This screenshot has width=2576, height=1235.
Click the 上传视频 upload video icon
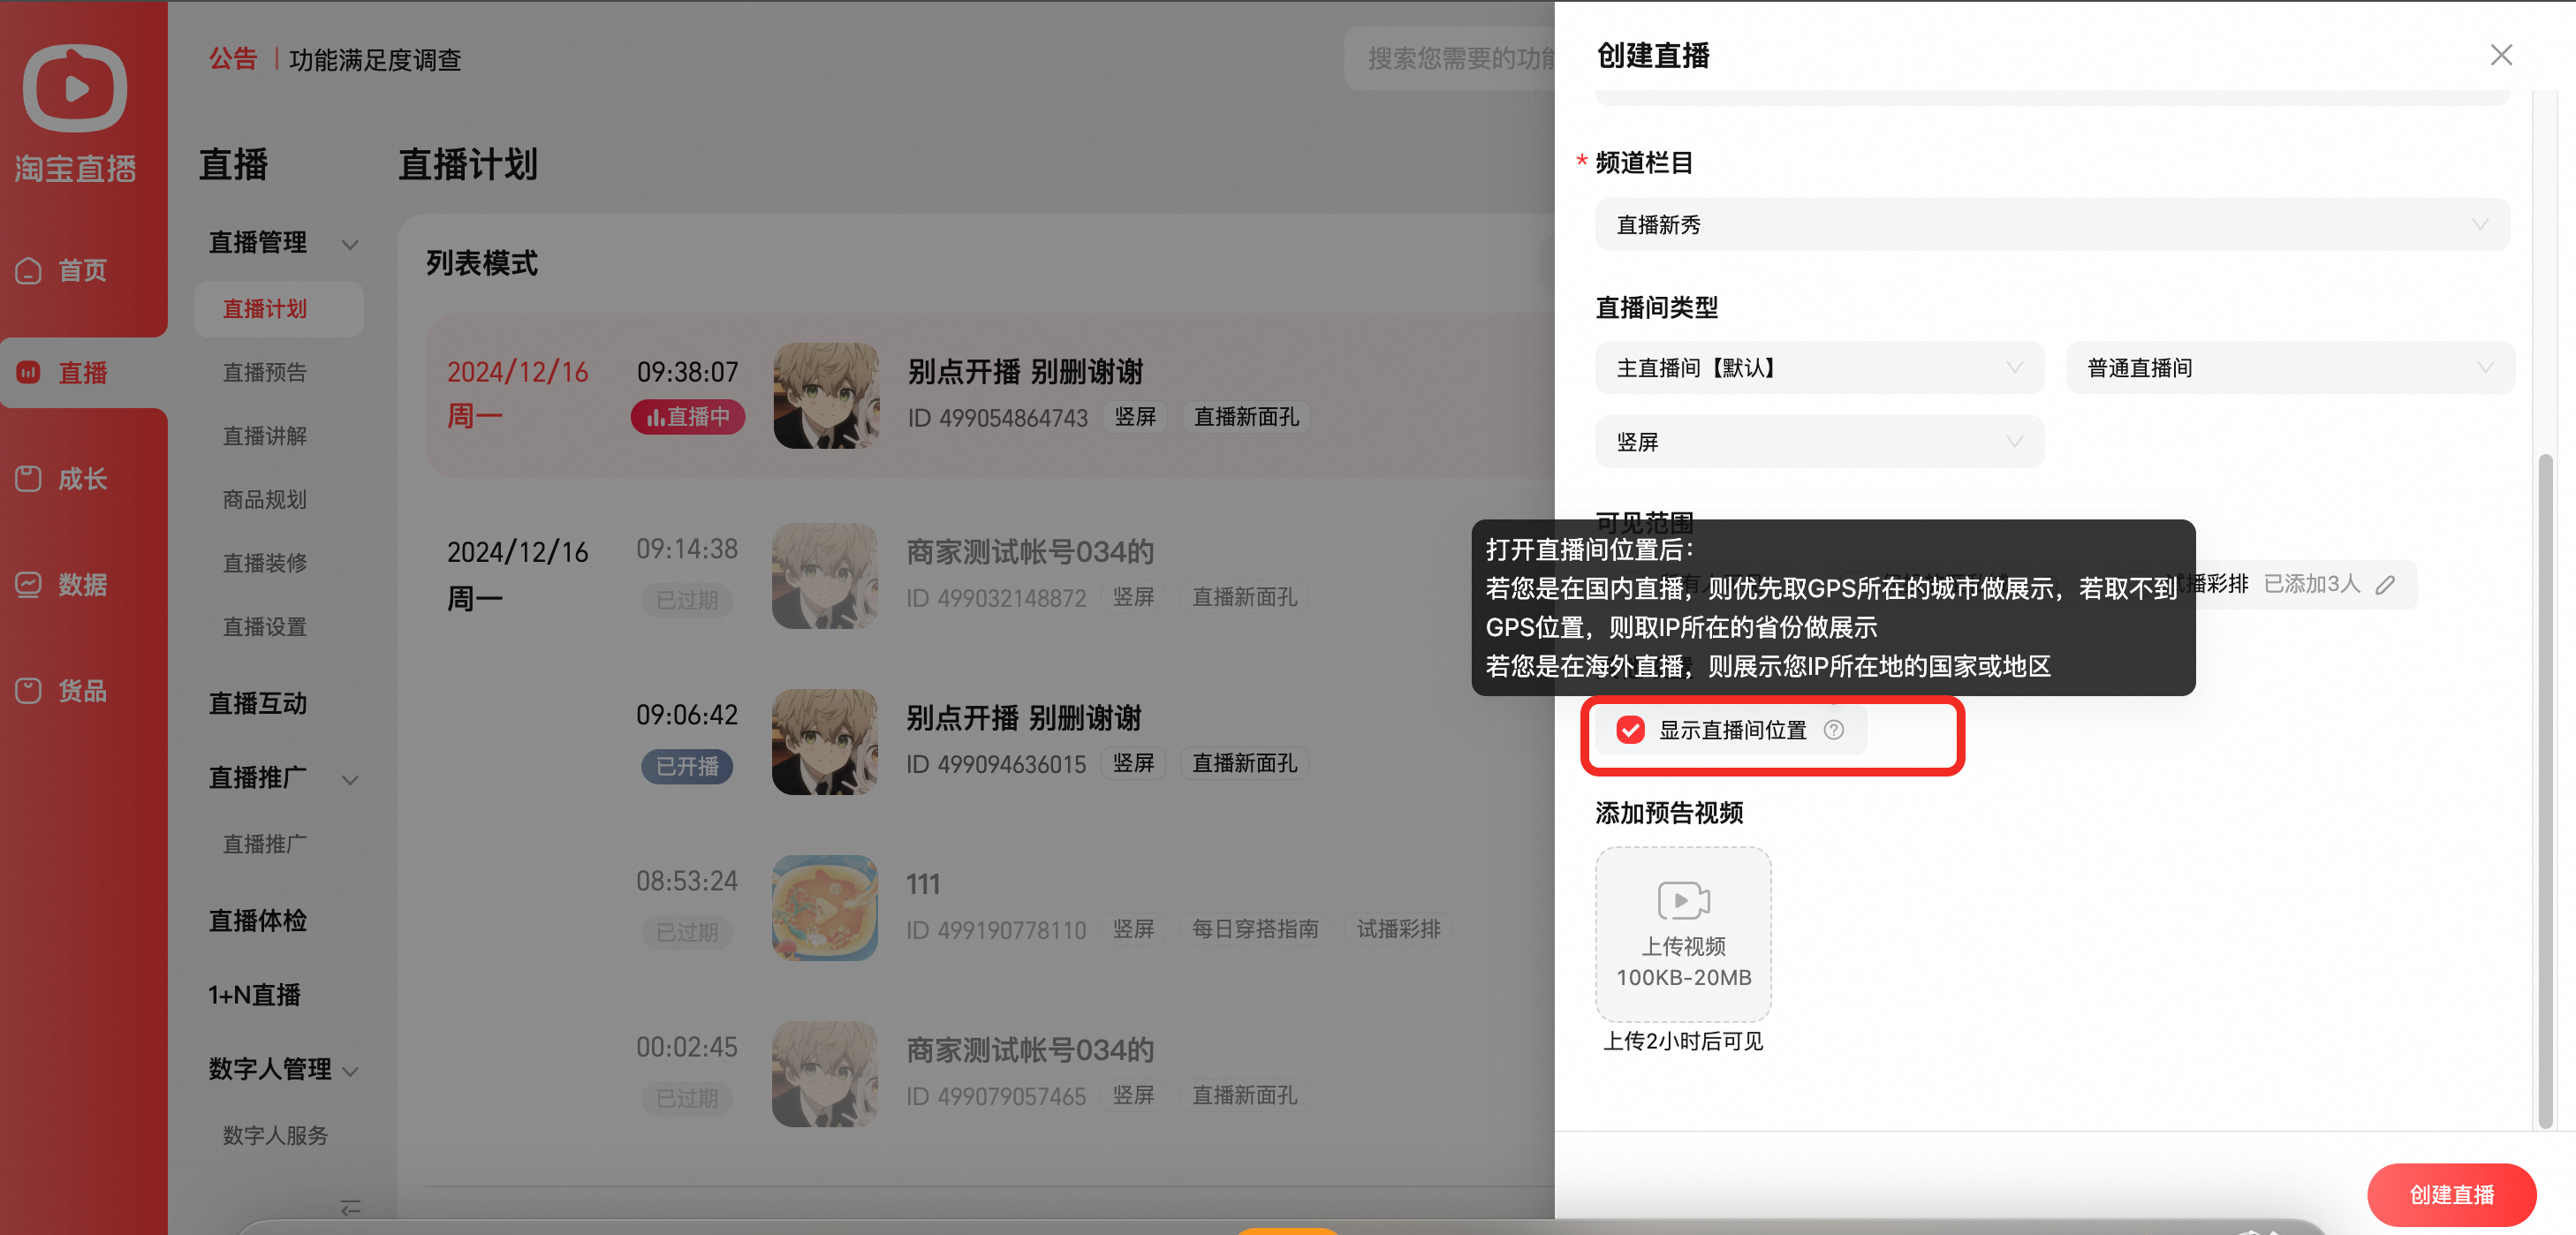1683,900
